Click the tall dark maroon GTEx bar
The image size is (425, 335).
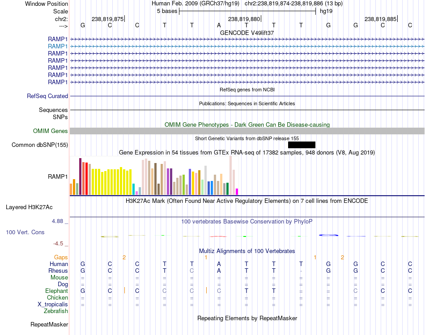(80, 176)
